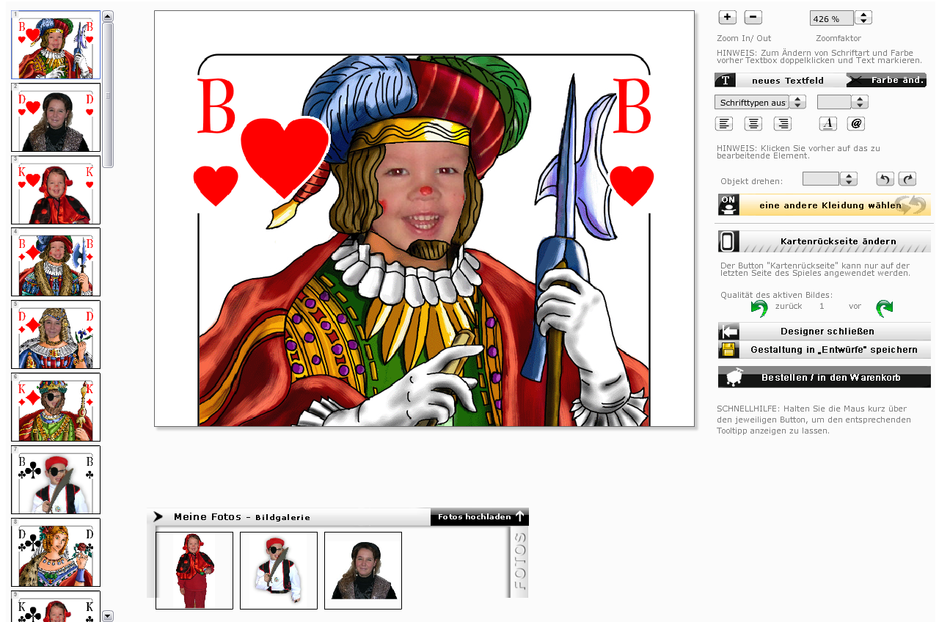Select card thumbnail 2, queen of hearts
This screenshot has width=939, height=622.
56,117
